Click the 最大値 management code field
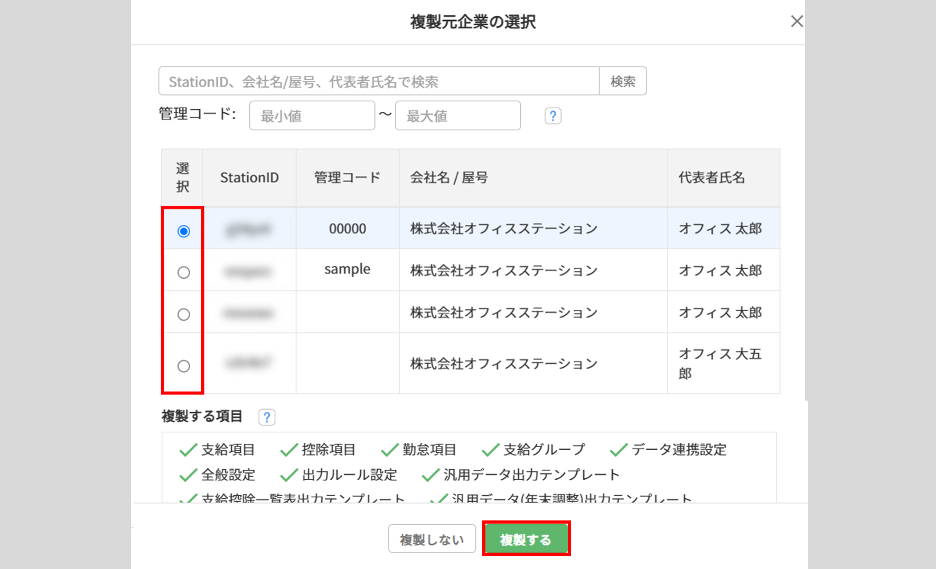Image resolution: width=936 pixels, height=569 pixels. tap(457, 116)
